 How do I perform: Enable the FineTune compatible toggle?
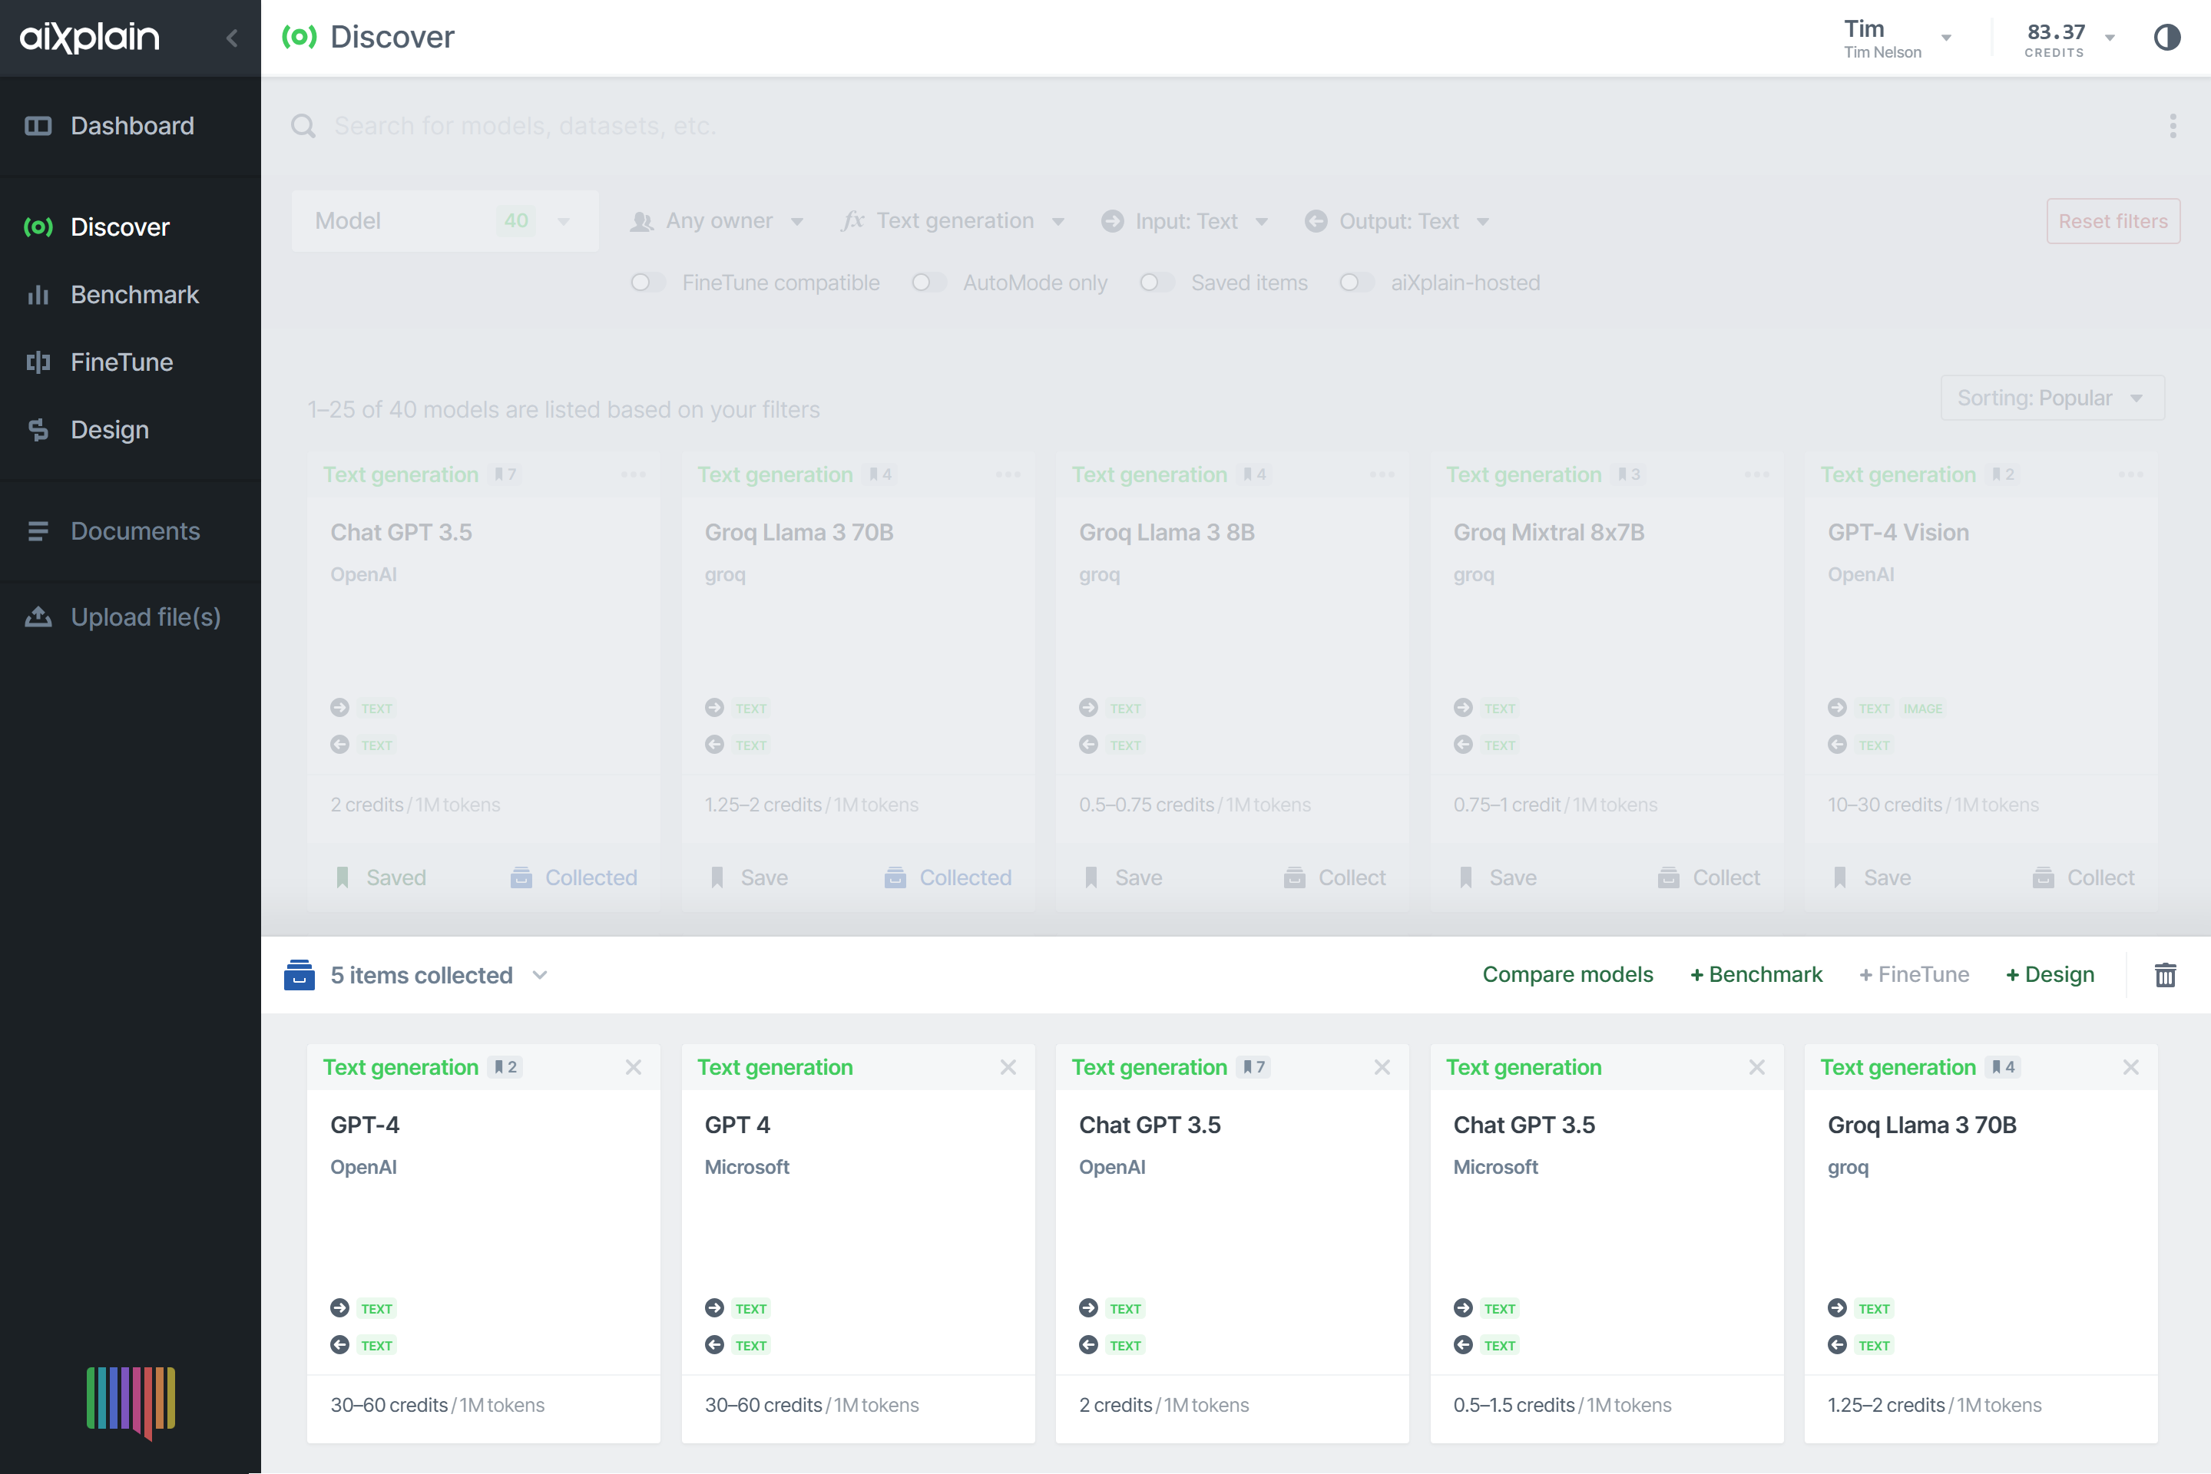click(647, 283)
